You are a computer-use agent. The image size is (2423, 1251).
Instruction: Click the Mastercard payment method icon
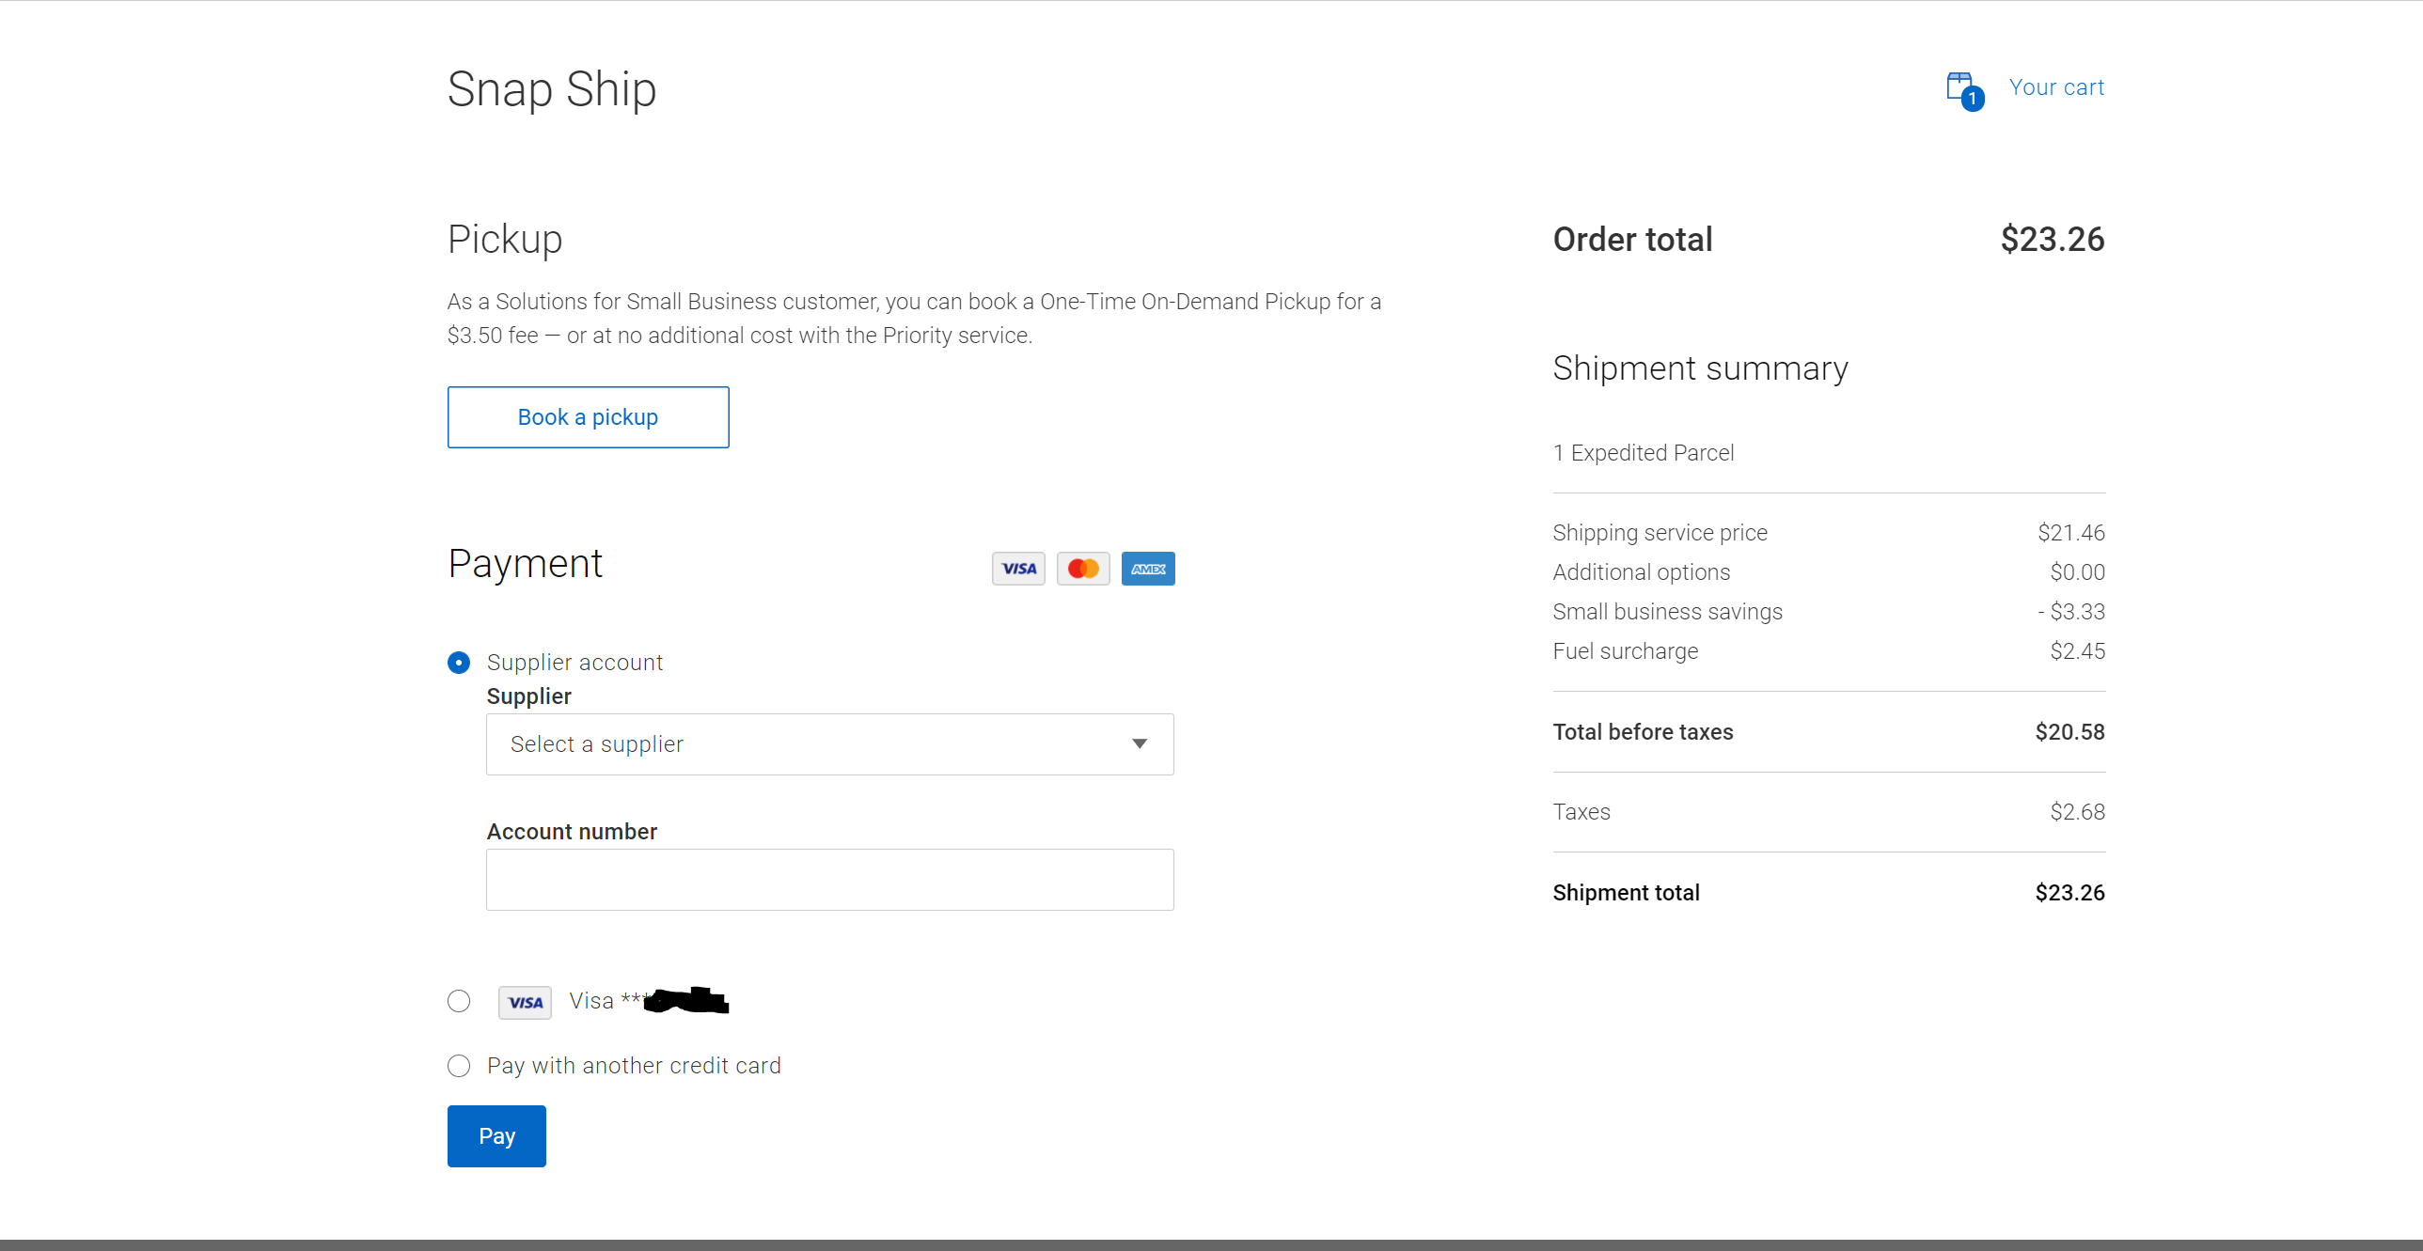[x=1082, y=568]
